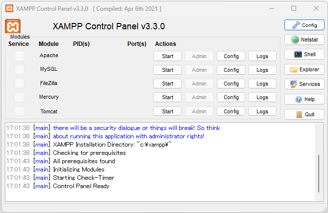This screenshot has width=328, height=213.
Task: Toggle the Tomcat service checkbox
Action: pyautogui.click(x=20, y=111)
